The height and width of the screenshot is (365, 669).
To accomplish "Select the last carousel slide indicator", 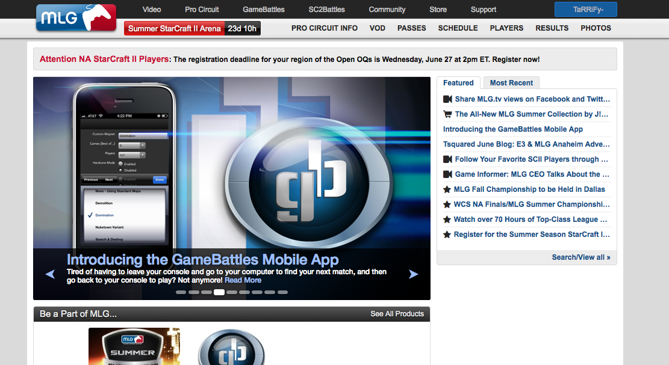I will [x=282, y=292].
